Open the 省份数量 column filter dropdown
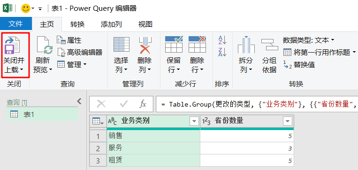Screen dimensions: 358x170 coord(288,121)
